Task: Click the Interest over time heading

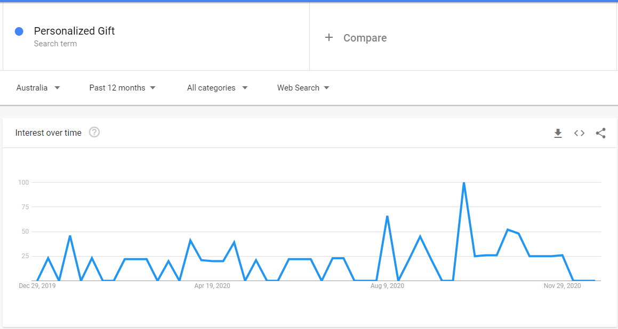Action: tap(49, 133)
